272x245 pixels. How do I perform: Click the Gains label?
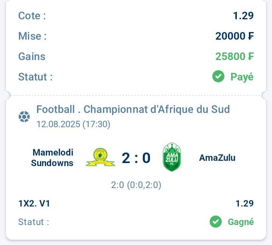tap(32, 57)
